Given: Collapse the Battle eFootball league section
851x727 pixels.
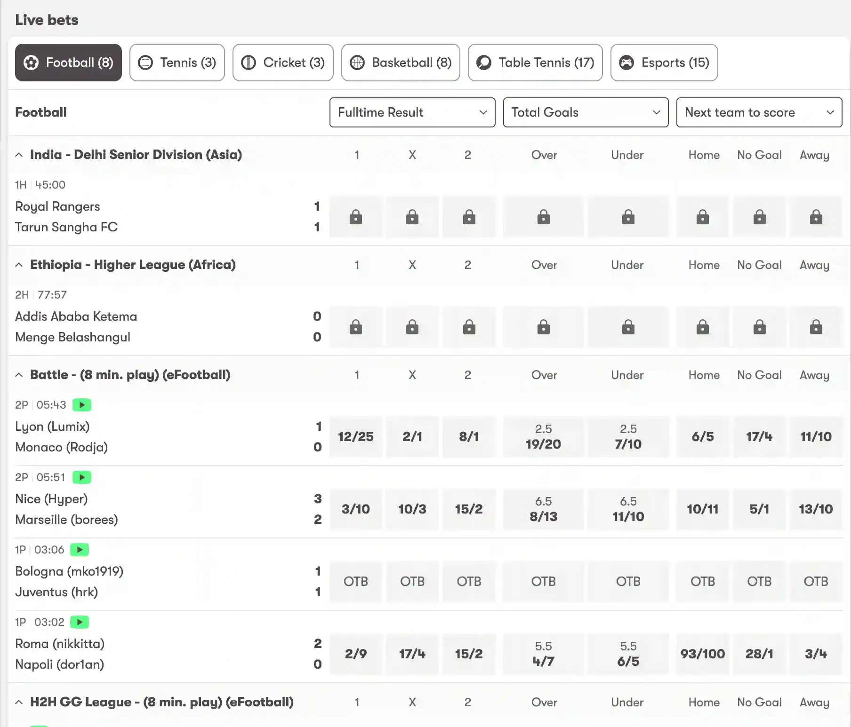Looking at the screenshot, I should click(19, 375).
